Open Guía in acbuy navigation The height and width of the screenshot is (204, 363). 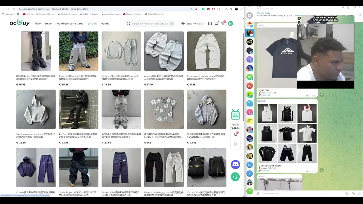coord(92,24)
